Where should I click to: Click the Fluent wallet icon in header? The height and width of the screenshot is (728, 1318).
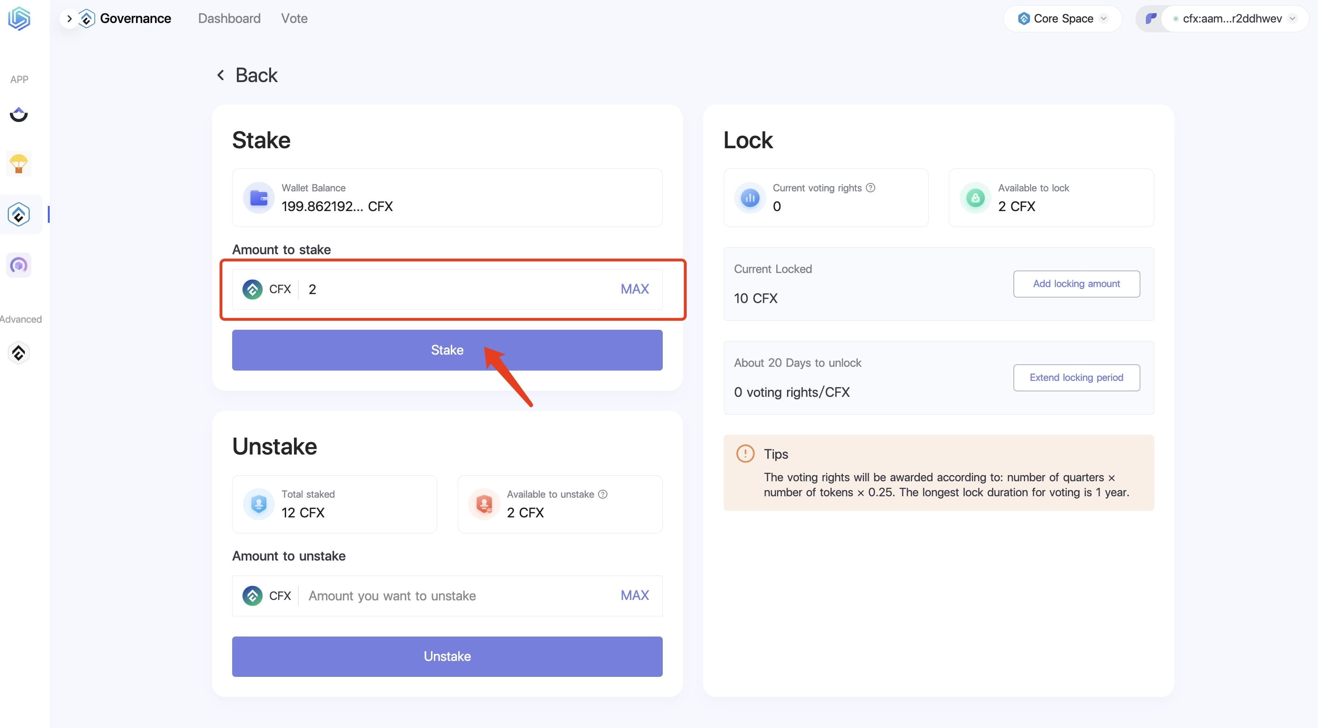tap(1151, 19)
